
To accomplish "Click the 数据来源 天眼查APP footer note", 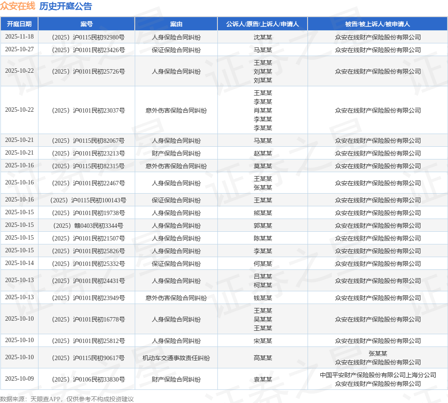I will [x=67, y=399].
